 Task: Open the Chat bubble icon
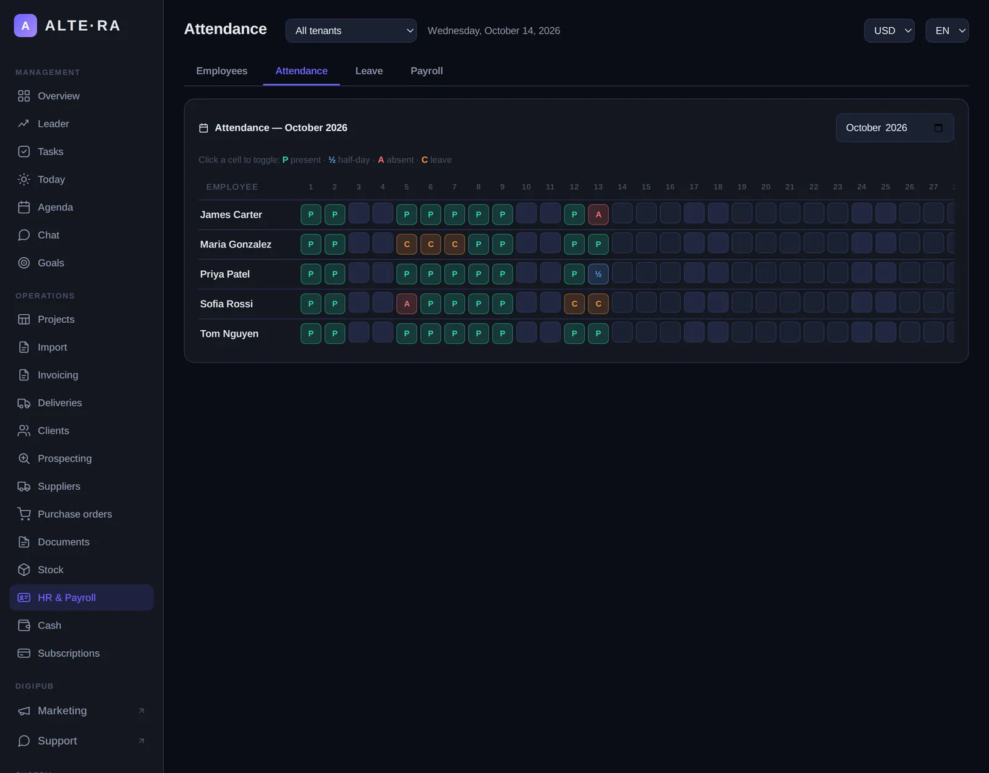(23, 235)
